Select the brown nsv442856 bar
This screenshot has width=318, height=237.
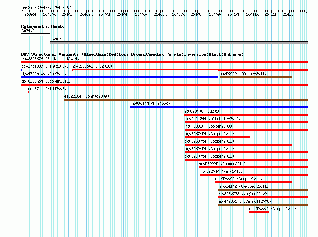263,205
